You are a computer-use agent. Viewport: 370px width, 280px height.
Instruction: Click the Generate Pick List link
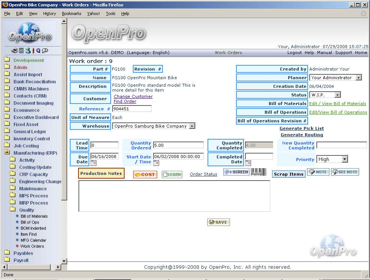point(301,128)
